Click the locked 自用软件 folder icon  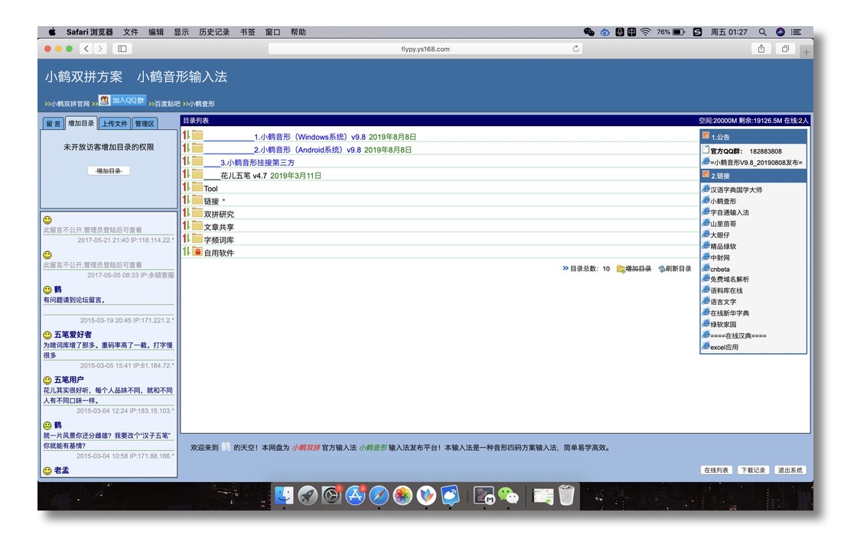coord(197,252)
